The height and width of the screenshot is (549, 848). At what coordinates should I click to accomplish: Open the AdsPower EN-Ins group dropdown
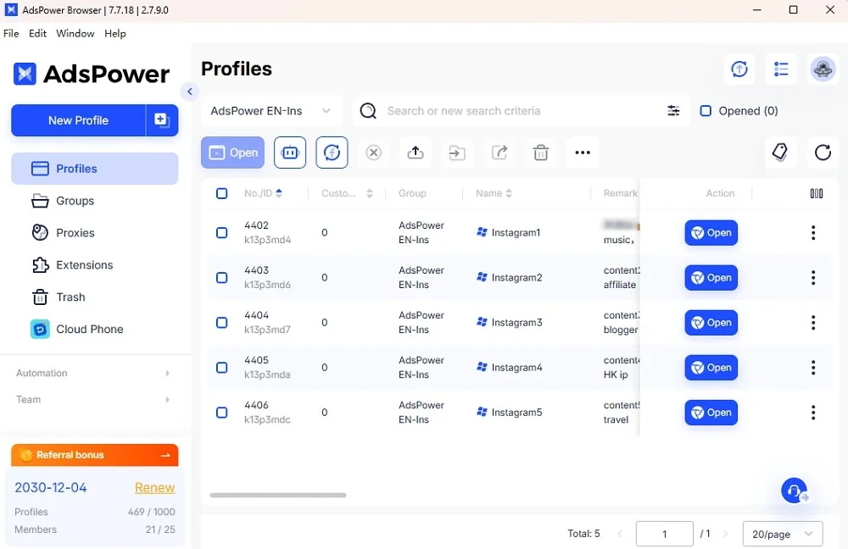271,111
